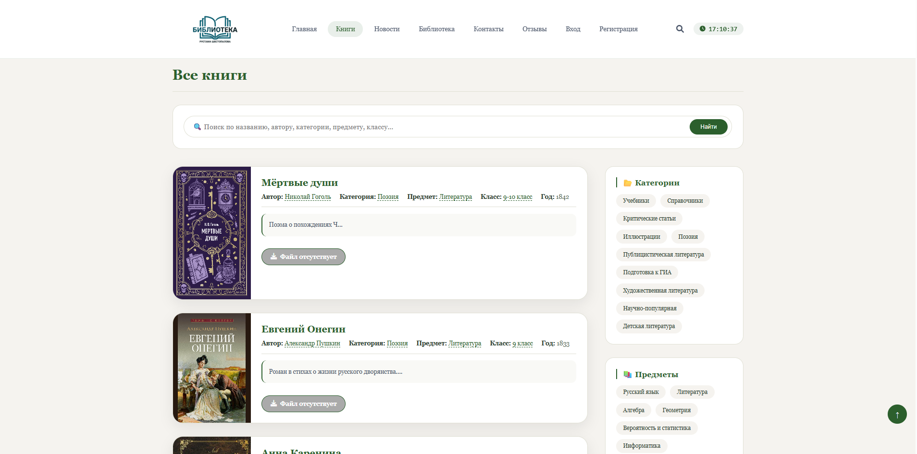Click the books icon beside Предметы
917x454 pixels.
(627, 374)
